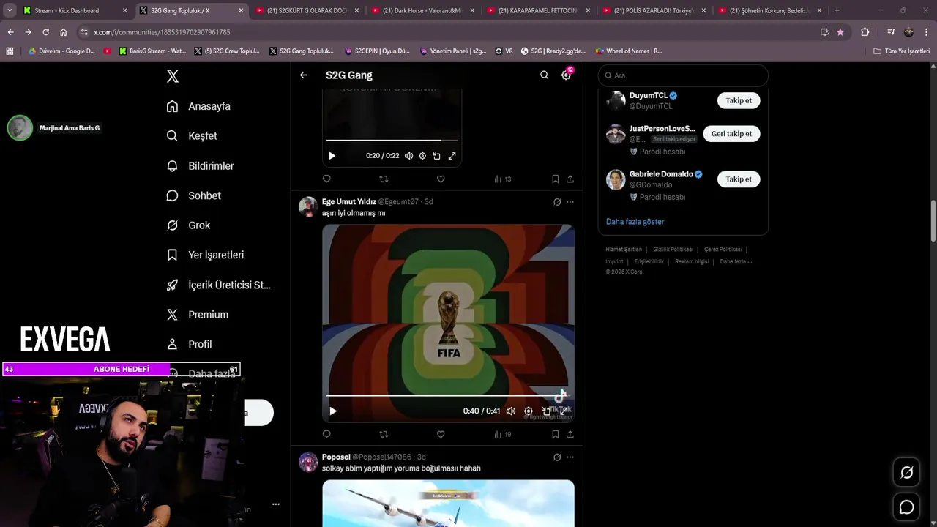This screenshot has height=527, width=937.
Task: Click the Ara search field
Action: [683, 75]
